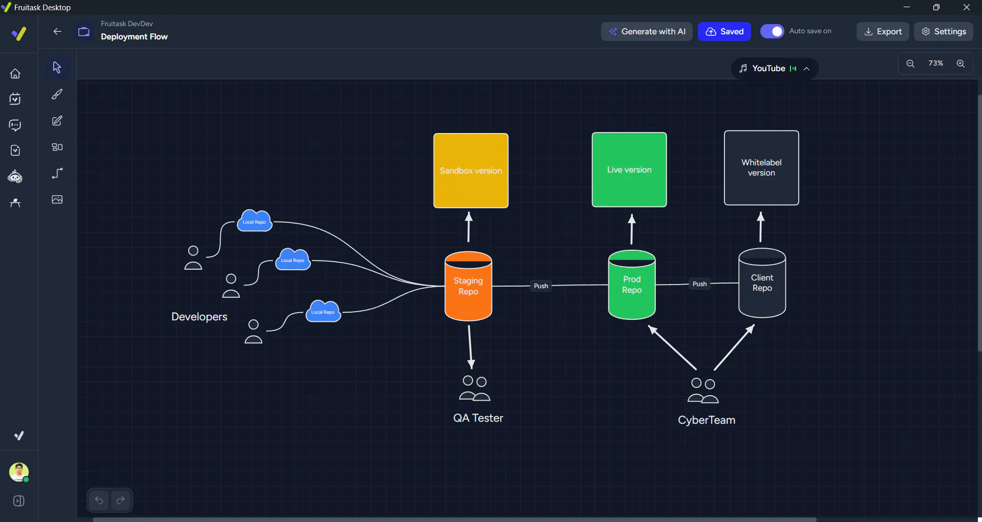The width and height of the screenshot is (982, 522).
Task: Zoom out of the canvas
Action: tap(910, 63)
